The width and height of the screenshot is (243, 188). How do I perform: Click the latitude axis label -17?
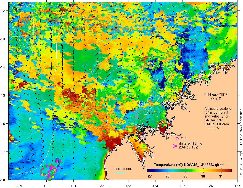3,152
